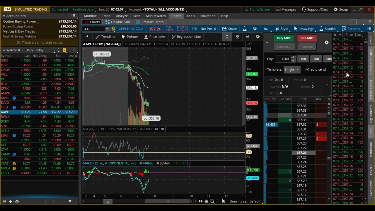Collapse the Active Trader buttons chevron

click(x=267, y=43)
